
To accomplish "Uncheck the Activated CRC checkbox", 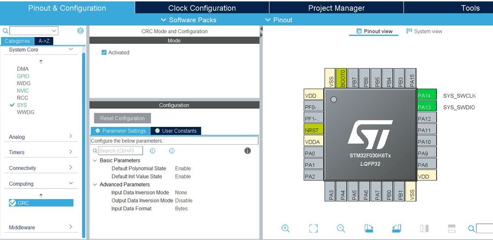I will tap(104, 52).
